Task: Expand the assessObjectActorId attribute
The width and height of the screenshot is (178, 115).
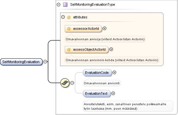Action: [x=111, y=49]
